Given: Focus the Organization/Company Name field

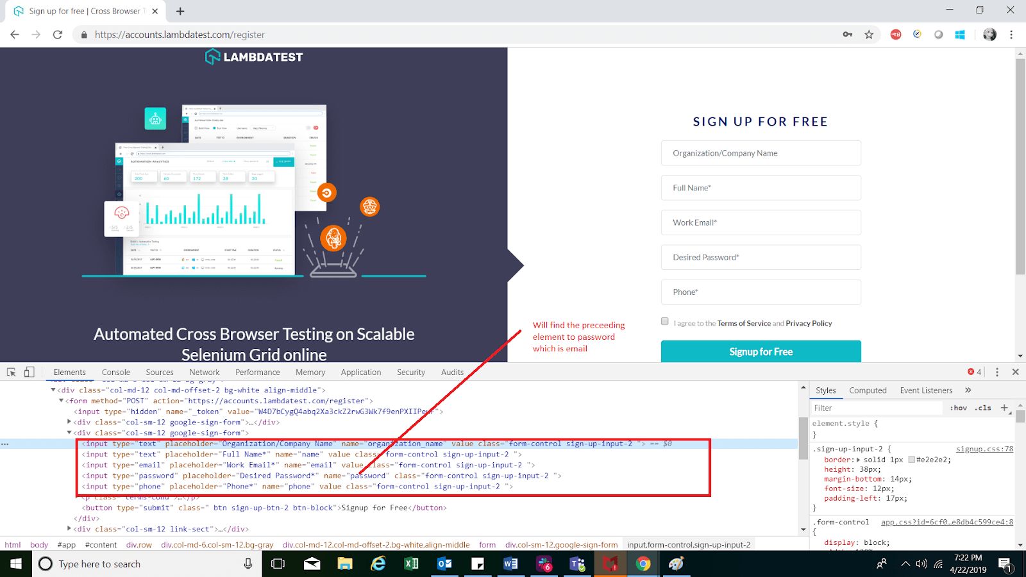Looking at the screenshot, I should [761, 153].
